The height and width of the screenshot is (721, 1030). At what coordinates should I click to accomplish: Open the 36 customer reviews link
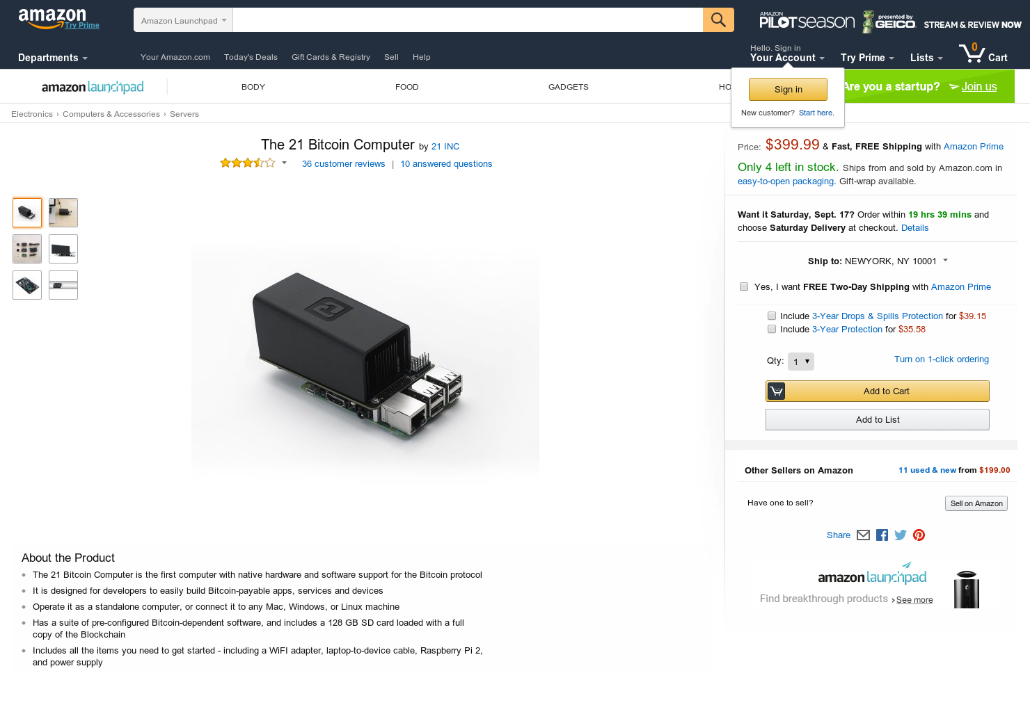[343, 163]
